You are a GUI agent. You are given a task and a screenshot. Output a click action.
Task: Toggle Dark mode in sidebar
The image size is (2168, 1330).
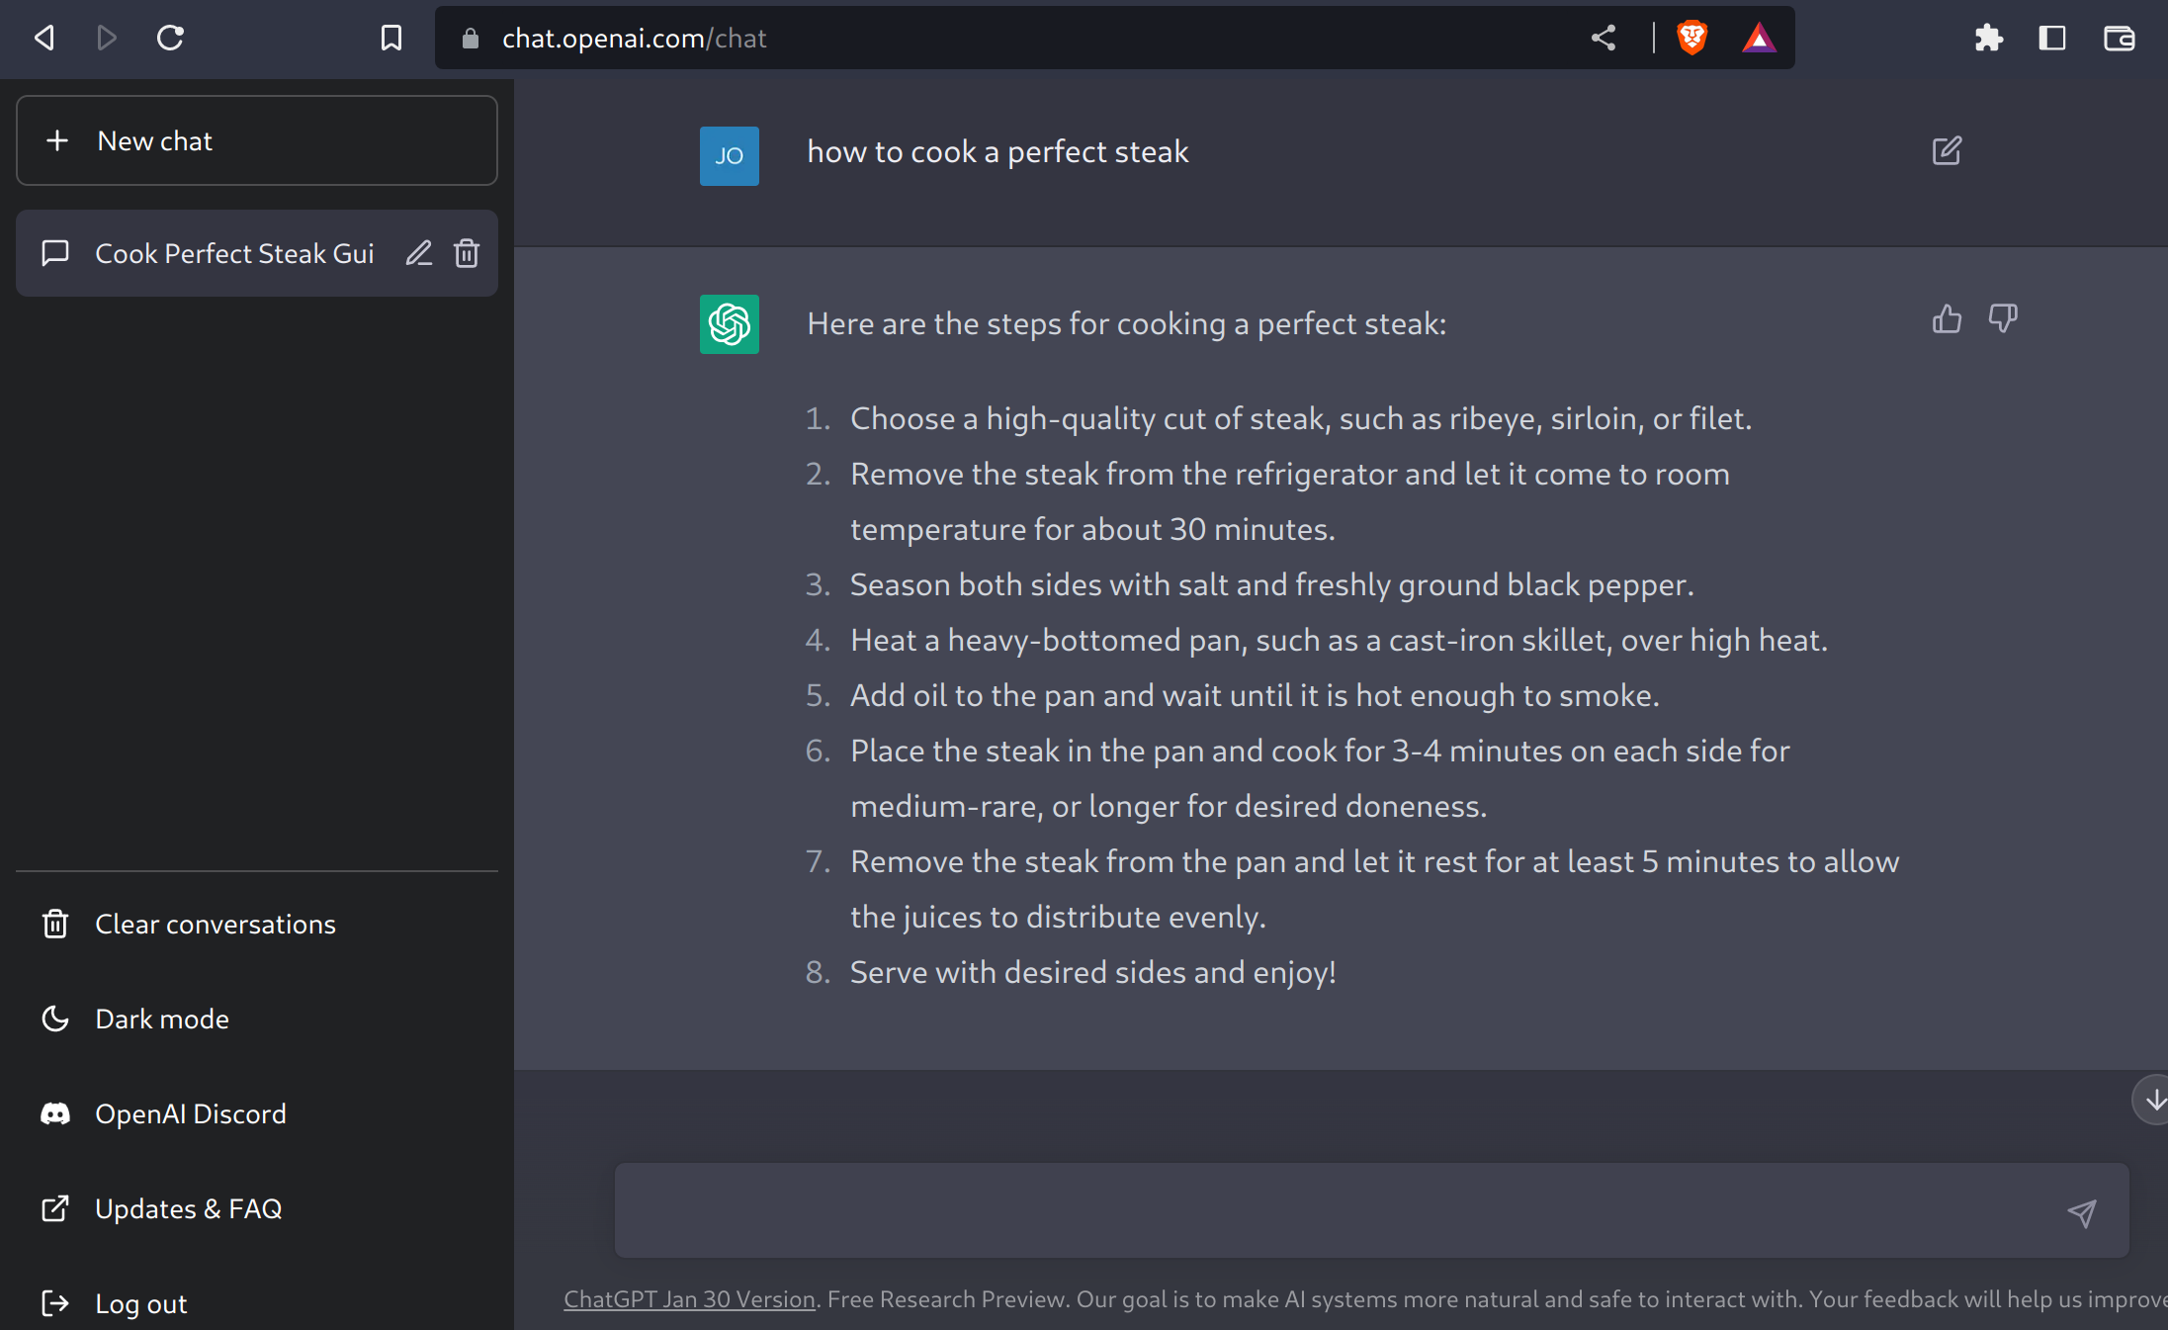[162, 1019]
